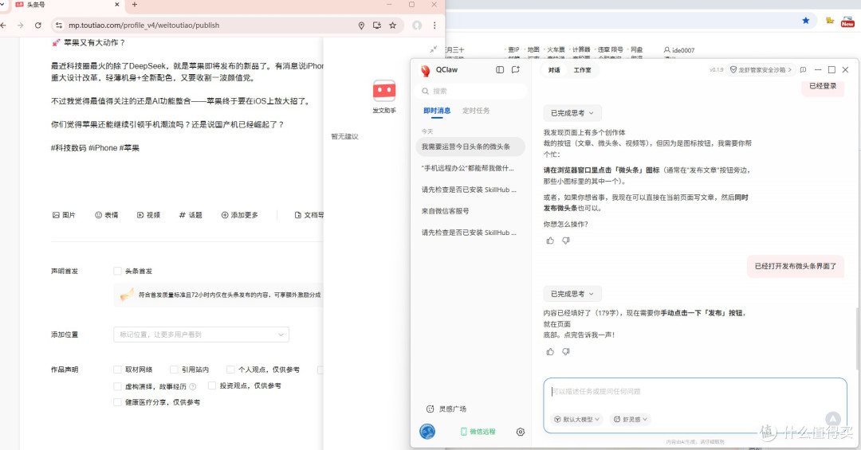This screenshot has width=861, height=450.
Task: Check the 头条首发 checkbox
Action: click(117, 271)
